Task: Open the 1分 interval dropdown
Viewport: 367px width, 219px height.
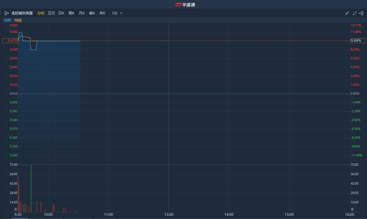Action: point(115,13)
